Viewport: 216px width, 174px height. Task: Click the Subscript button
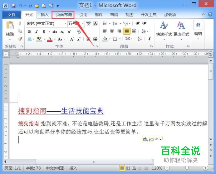tap(62, 32)
